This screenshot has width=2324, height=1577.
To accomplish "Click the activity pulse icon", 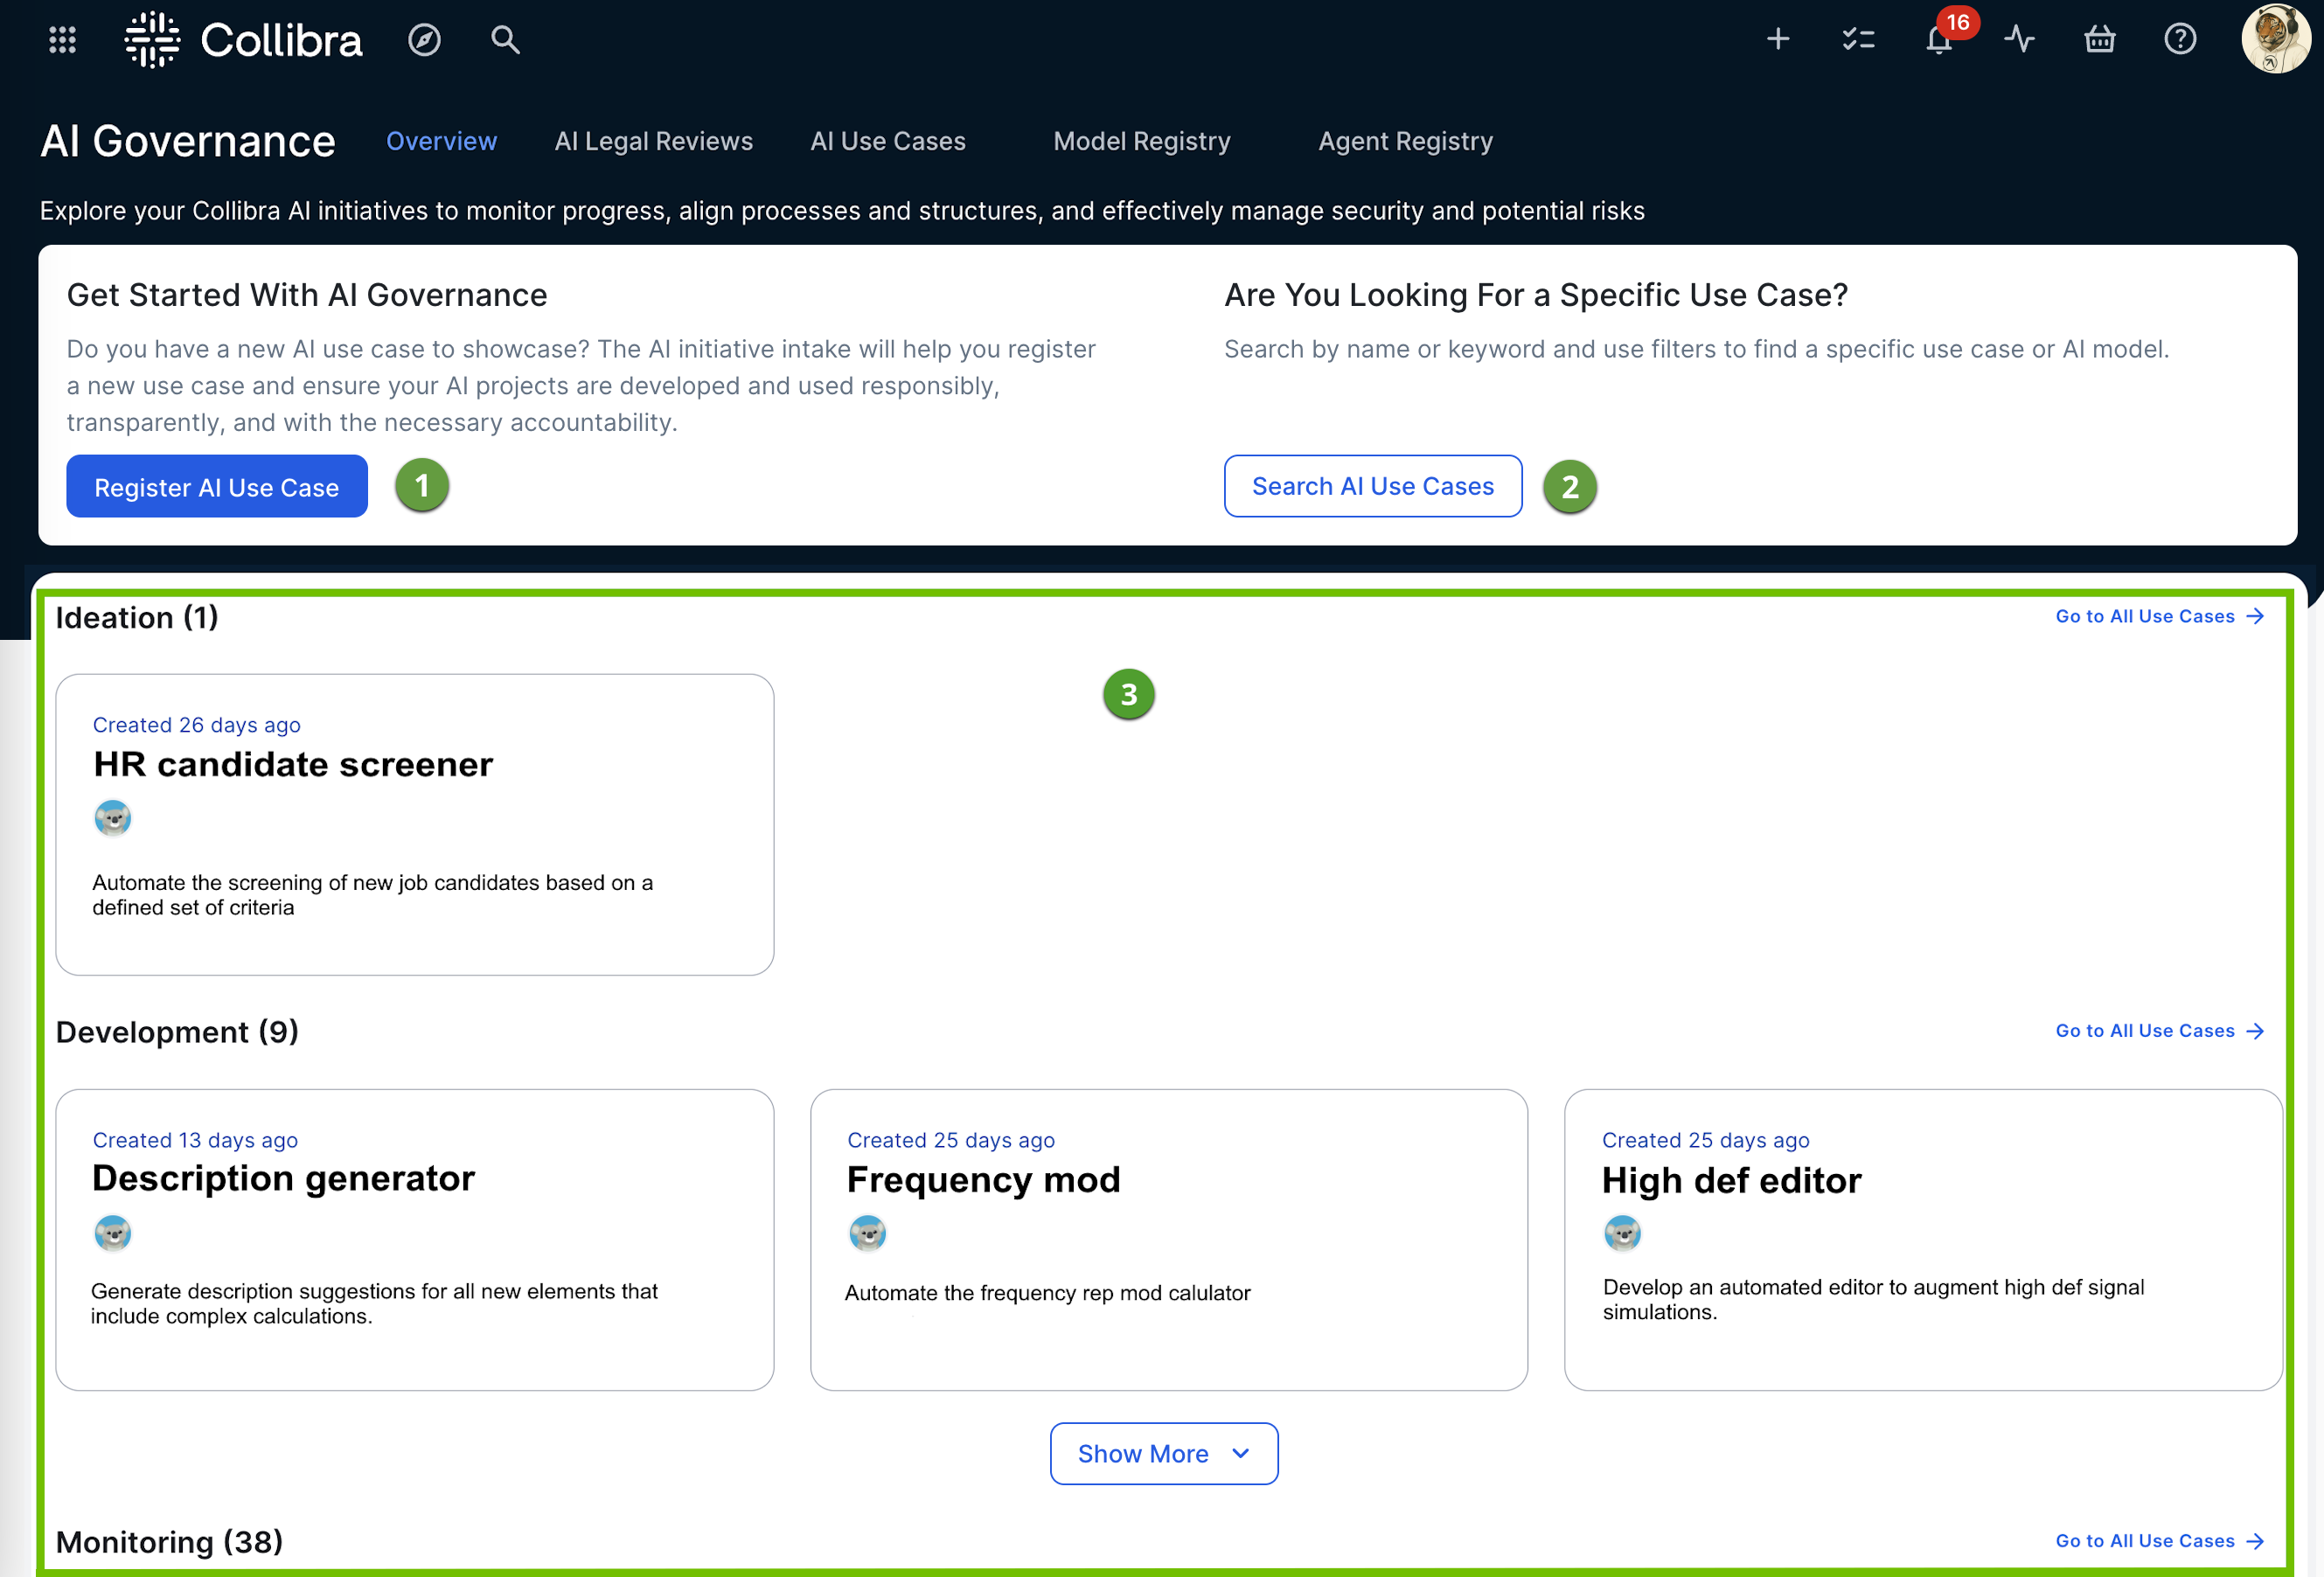I will [2019, 40].
